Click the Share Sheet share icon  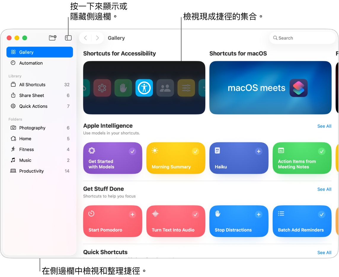coord(13,95)
